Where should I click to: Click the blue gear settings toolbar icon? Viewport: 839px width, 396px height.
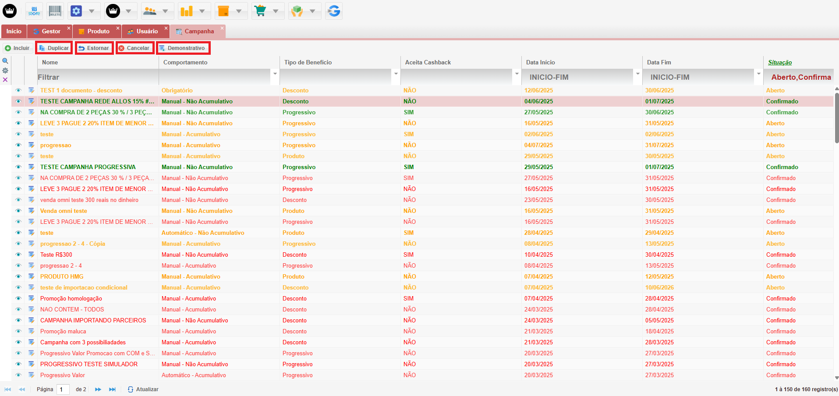tap(76, 11)
